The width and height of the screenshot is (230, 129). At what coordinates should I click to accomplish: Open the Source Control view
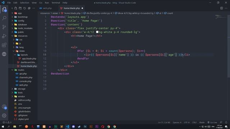coord(4,27)
